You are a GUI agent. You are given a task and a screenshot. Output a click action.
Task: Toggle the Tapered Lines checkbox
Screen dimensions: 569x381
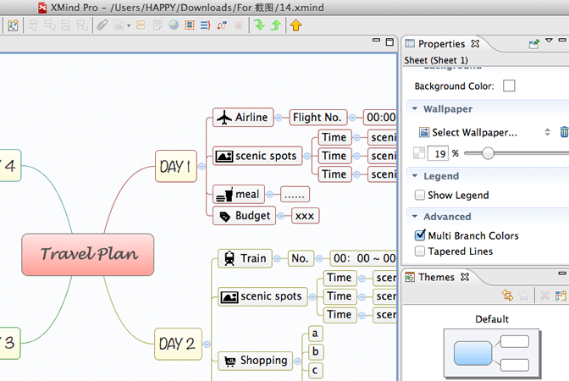coord(420,251)
